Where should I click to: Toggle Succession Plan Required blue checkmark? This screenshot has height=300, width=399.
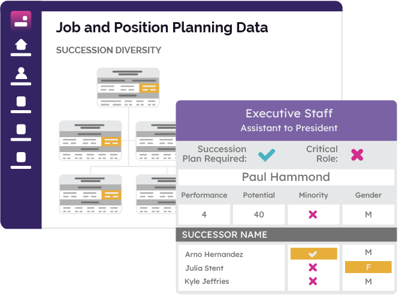(267, 154)
